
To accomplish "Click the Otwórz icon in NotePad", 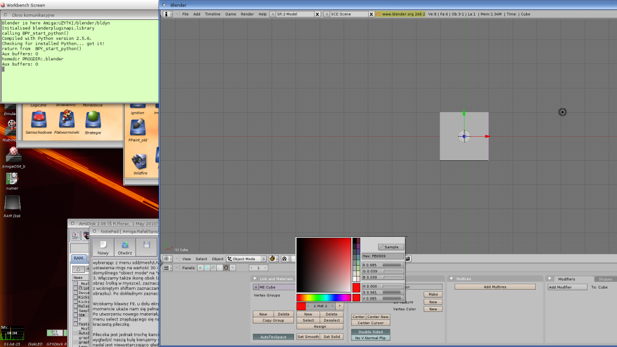I will coord(125,248).
